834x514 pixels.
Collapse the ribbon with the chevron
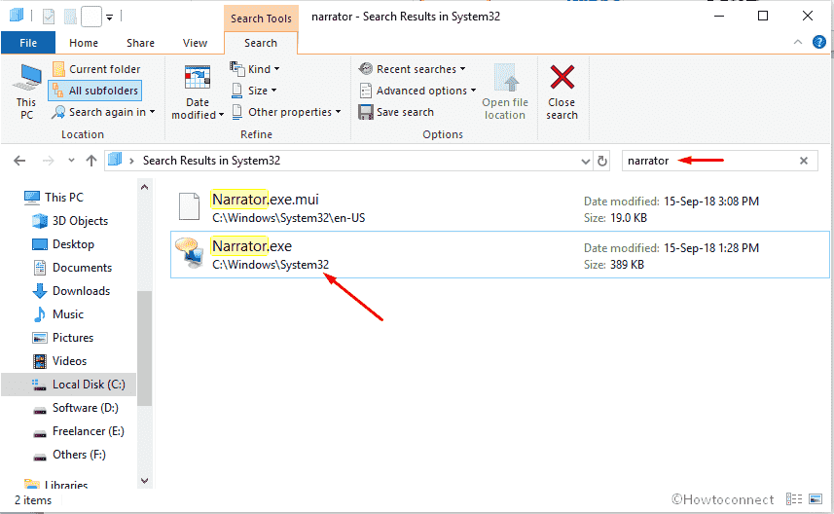point(798,42)
